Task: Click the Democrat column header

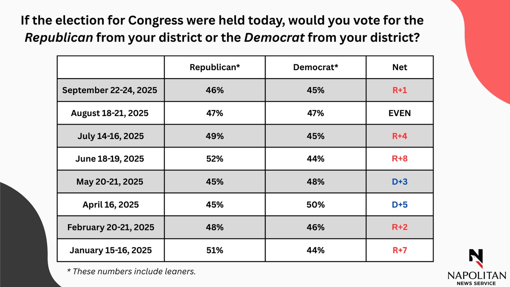Action: (315, 67)
